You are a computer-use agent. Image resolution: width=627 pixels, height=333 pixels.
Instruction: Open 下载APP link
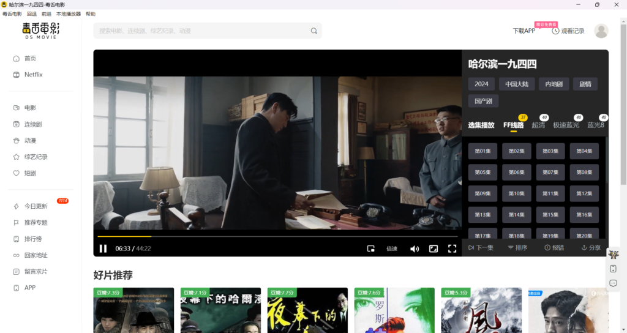524,31
